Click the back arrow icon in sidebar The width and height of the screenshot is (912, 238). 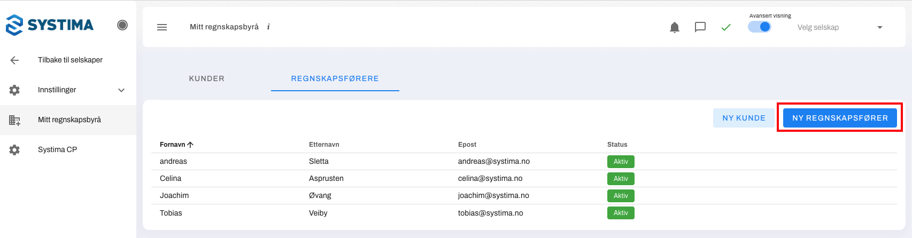pos(14,60)
